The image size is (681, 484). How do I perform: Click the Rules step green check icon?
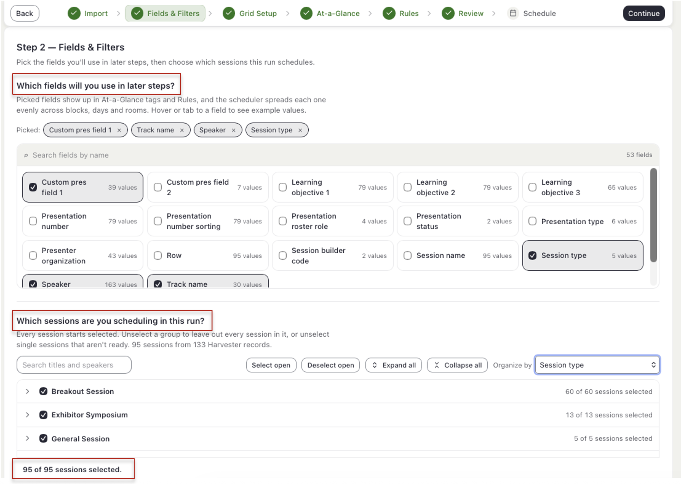coord(389,13)
